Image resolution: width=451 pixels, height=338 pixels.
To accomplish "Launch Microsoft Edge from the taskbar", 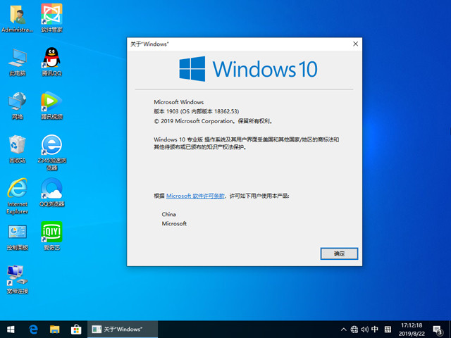I will 32,329.
